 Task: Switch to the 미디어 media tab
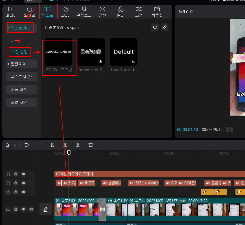coord(11,12)
